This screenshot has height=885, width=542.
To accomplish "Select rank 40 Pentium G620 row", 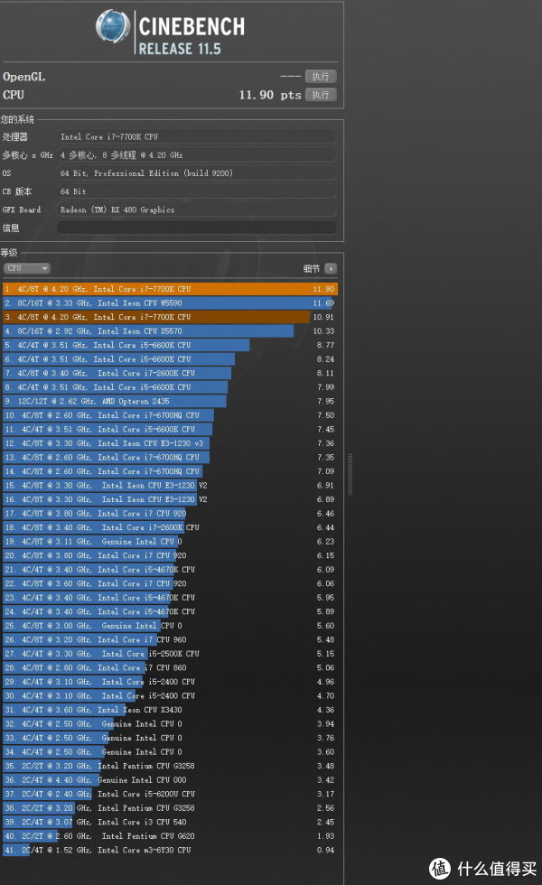I will tap(170, 836).
